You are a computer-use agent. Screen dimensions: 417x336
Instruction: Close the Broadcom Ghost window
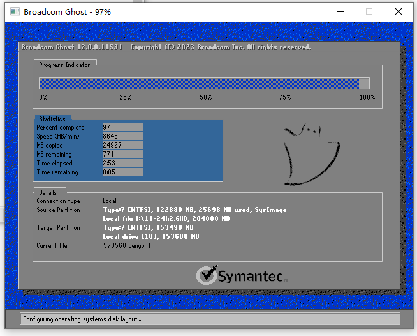398,11
